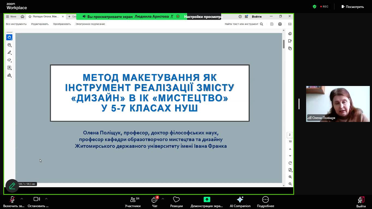Open the Zoom annotate pencil button
Screen dimensions: 372x209
point(12,186)
